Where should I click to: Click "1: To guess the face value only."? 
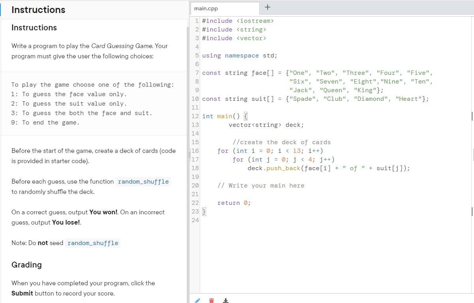coord(69,94)
